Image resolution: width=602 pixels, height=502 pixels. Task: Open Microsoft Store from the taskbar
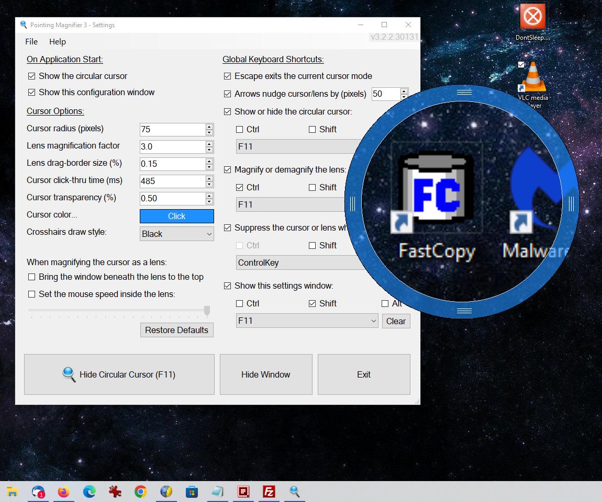point(192,491)
